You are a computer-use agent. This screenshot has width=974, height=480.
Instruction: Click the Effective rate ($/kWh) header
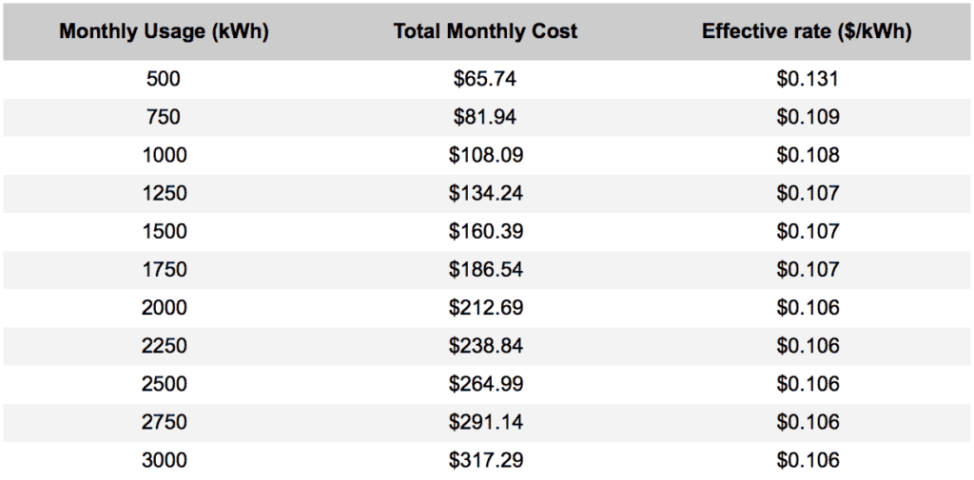[x=807, y=31]
